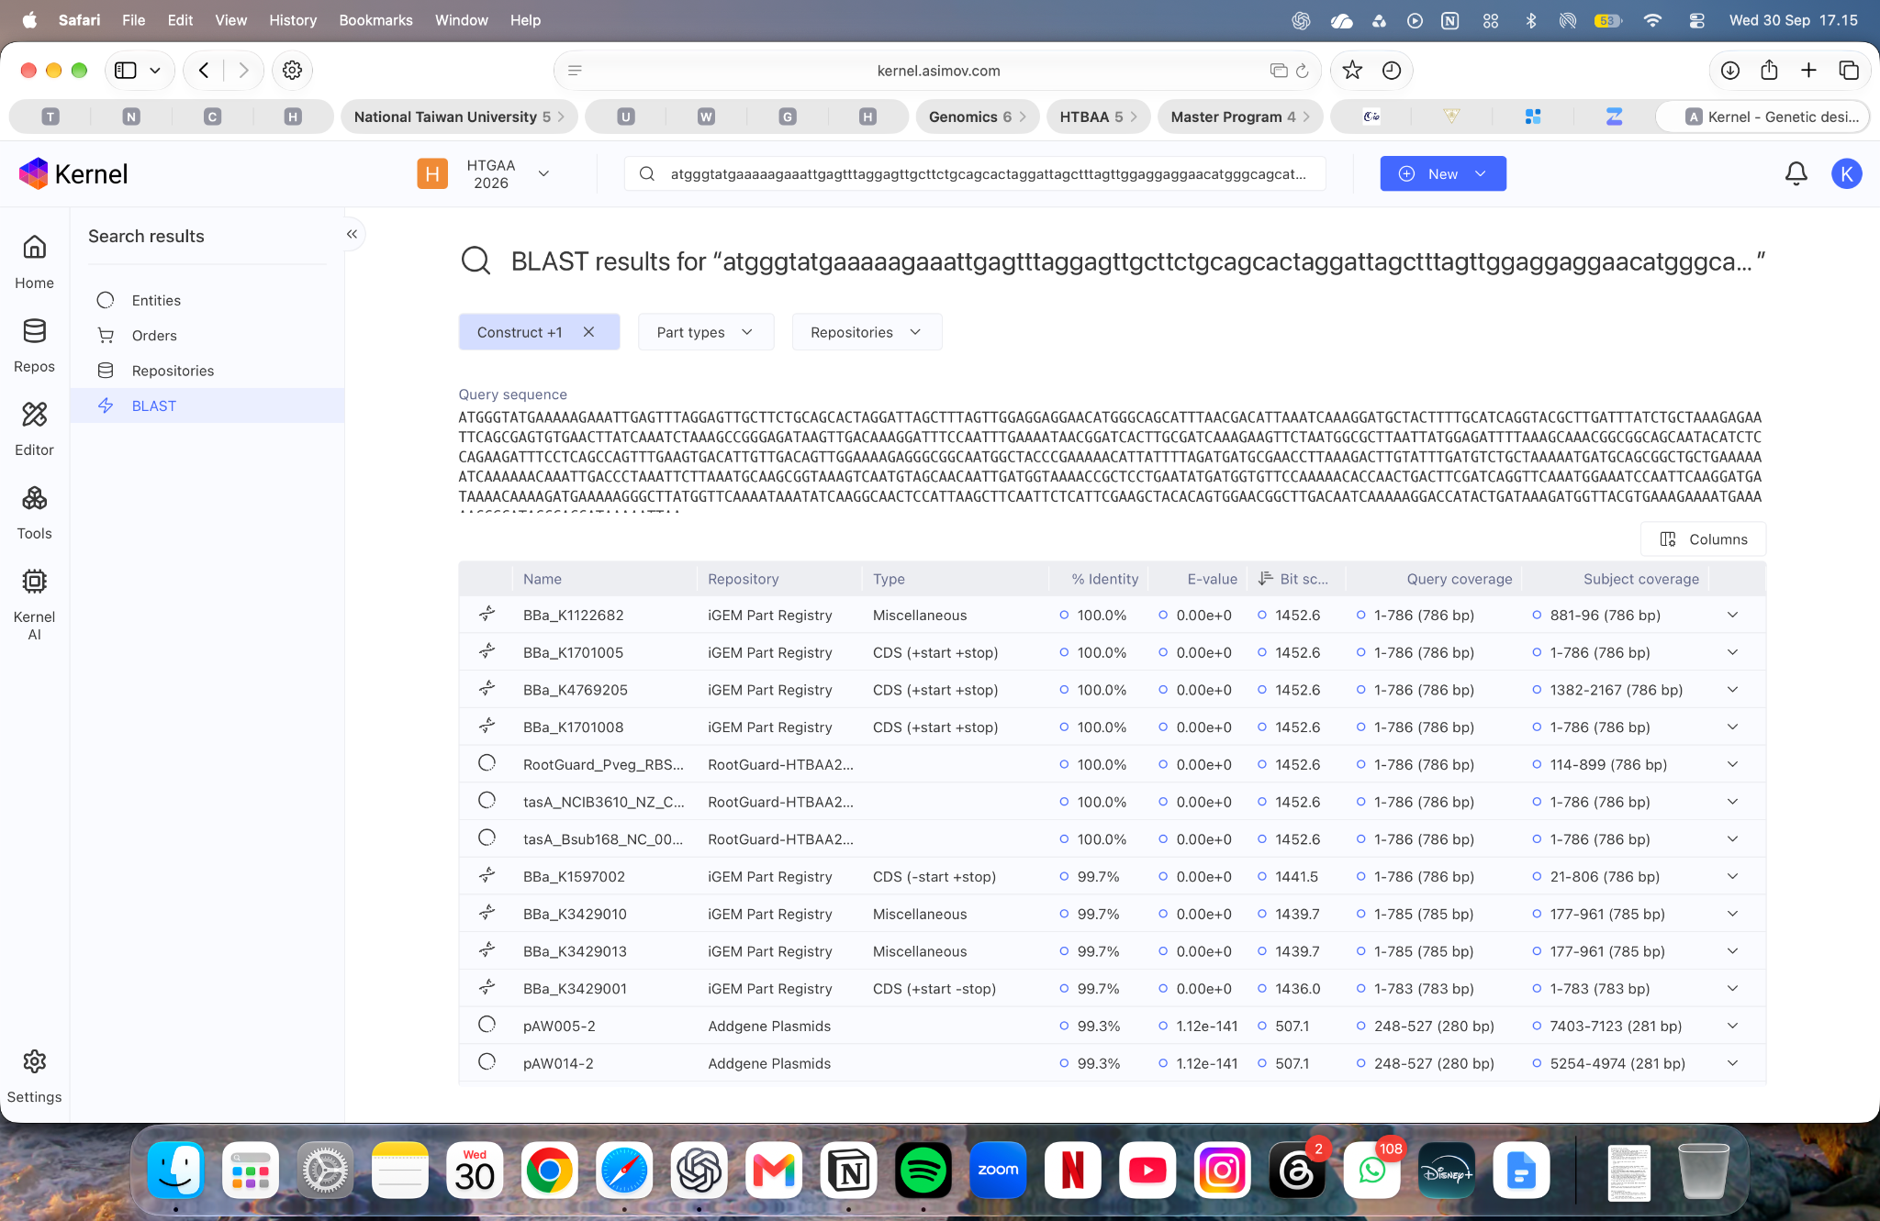Image resolution: width=1880 pixels, height=1221 pixels.
Task: Expand the pAW014-2 result row
Action: point(1732,1063)
